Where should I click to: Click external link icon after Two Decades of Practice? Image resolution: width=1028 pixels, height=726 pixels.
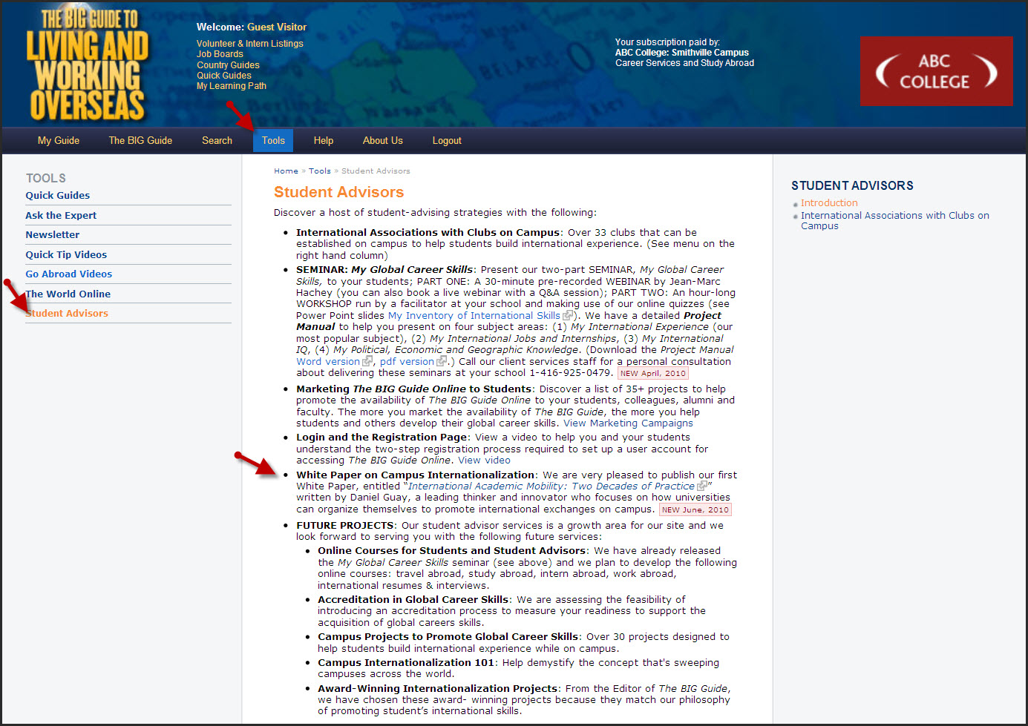(702, 486)
